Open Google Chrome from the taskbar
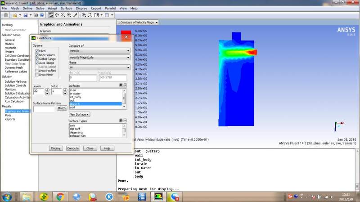The height and width of the screenshot is (202, 360). tap(60, 197)
